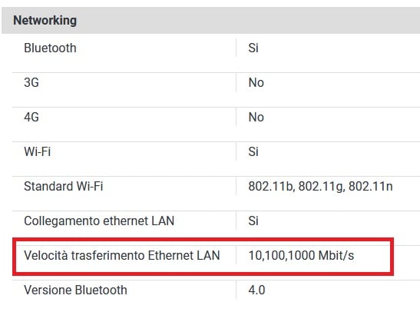Click the 802.11b, 802.11g, 802.11n value
Screen dimensions: 420x312
(x=320, y=186)
